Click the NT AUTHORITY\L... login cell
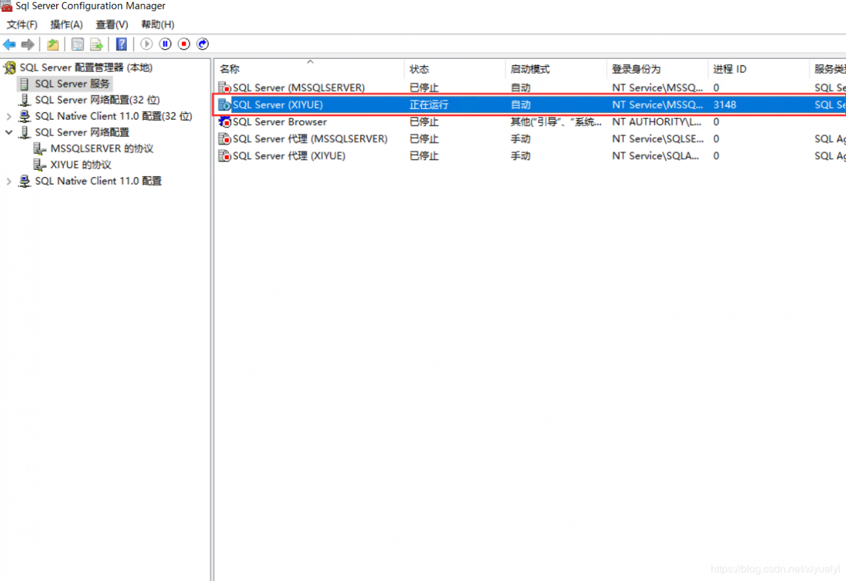Viewport: 846px width, 581px height. 657,122
